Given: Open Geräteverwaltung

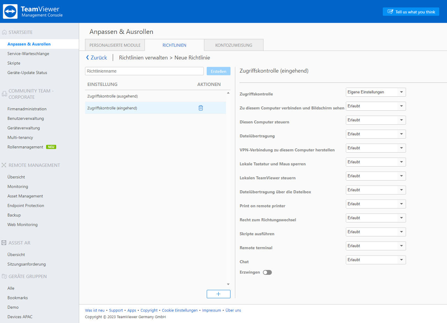Looking at the screenshot, I should pos(24,128).
